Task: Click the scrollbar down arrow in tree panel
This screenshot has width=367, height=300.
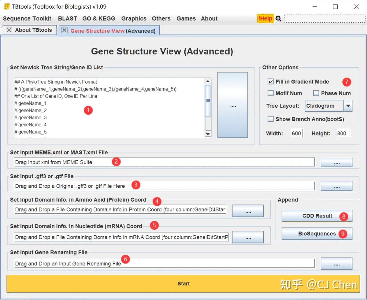Action: click(x=208, y=134)
